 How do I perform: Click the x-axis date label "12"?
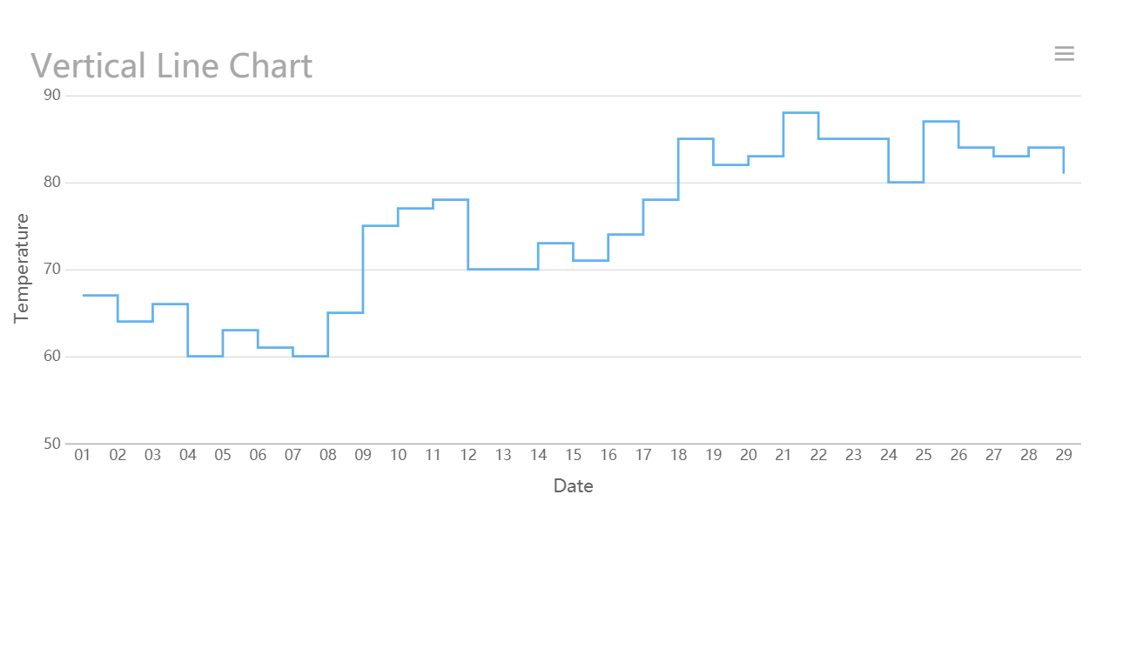tap(468, 455)
